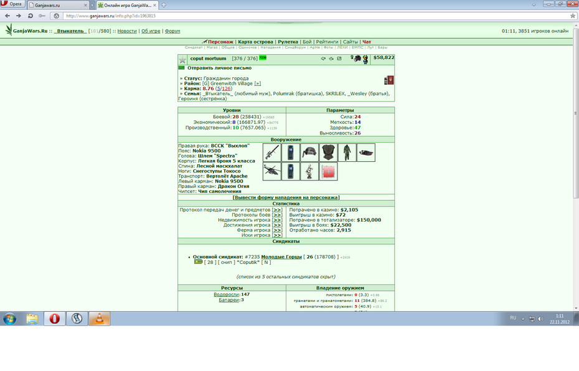579x371 pixels.
Task: Click the green 7235 syndicate badge
Action: [263, 58]
